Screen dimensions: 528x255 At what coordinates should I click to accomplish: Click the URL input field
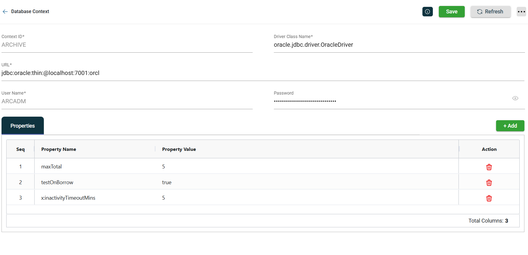pyautogui.click(x=263, y=73)
